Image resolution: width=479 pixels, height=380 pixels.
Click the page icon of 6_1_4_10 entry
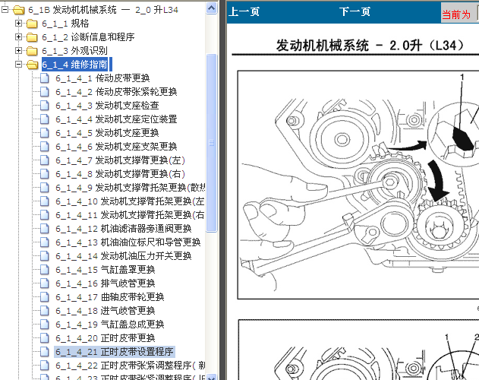pyautogui.click(x=45, y=201)
